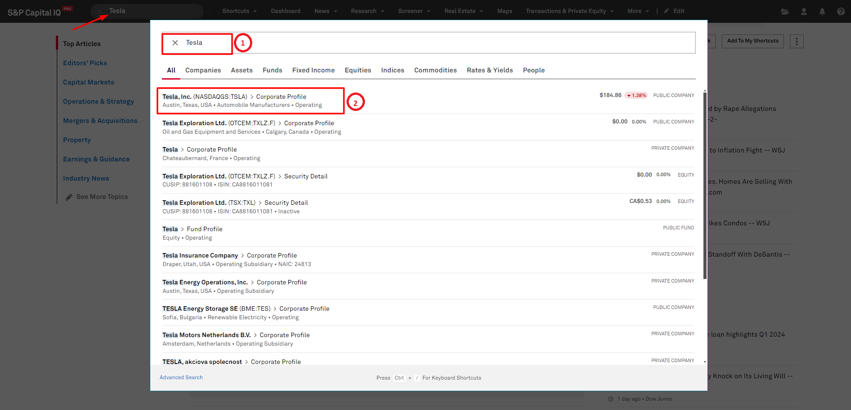Viewport: 851px width, 410px height.
Task: Click the Advanced Search link
Action: pyautogui.click(x=181, y=377)
